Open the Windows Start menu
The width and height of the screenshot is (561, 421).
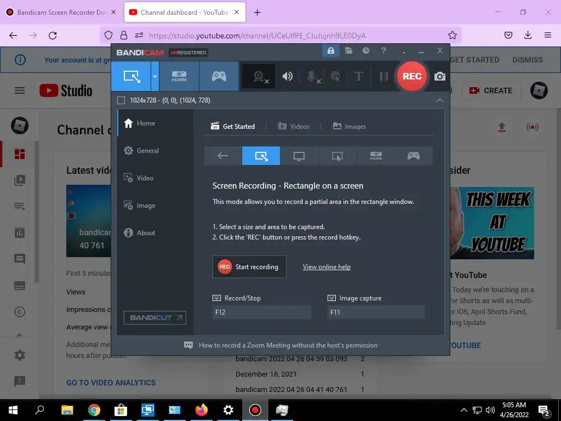13,410
